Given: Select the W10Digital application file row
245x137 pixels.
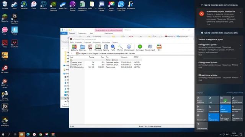Looking at the screenshot, I should tap(106, 67).
